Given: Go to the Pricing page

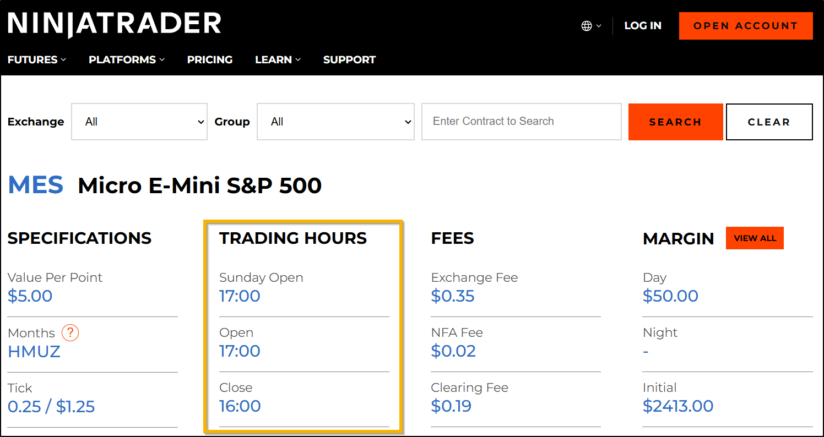Looking at the screenshot, I should [x=209, y=59].
